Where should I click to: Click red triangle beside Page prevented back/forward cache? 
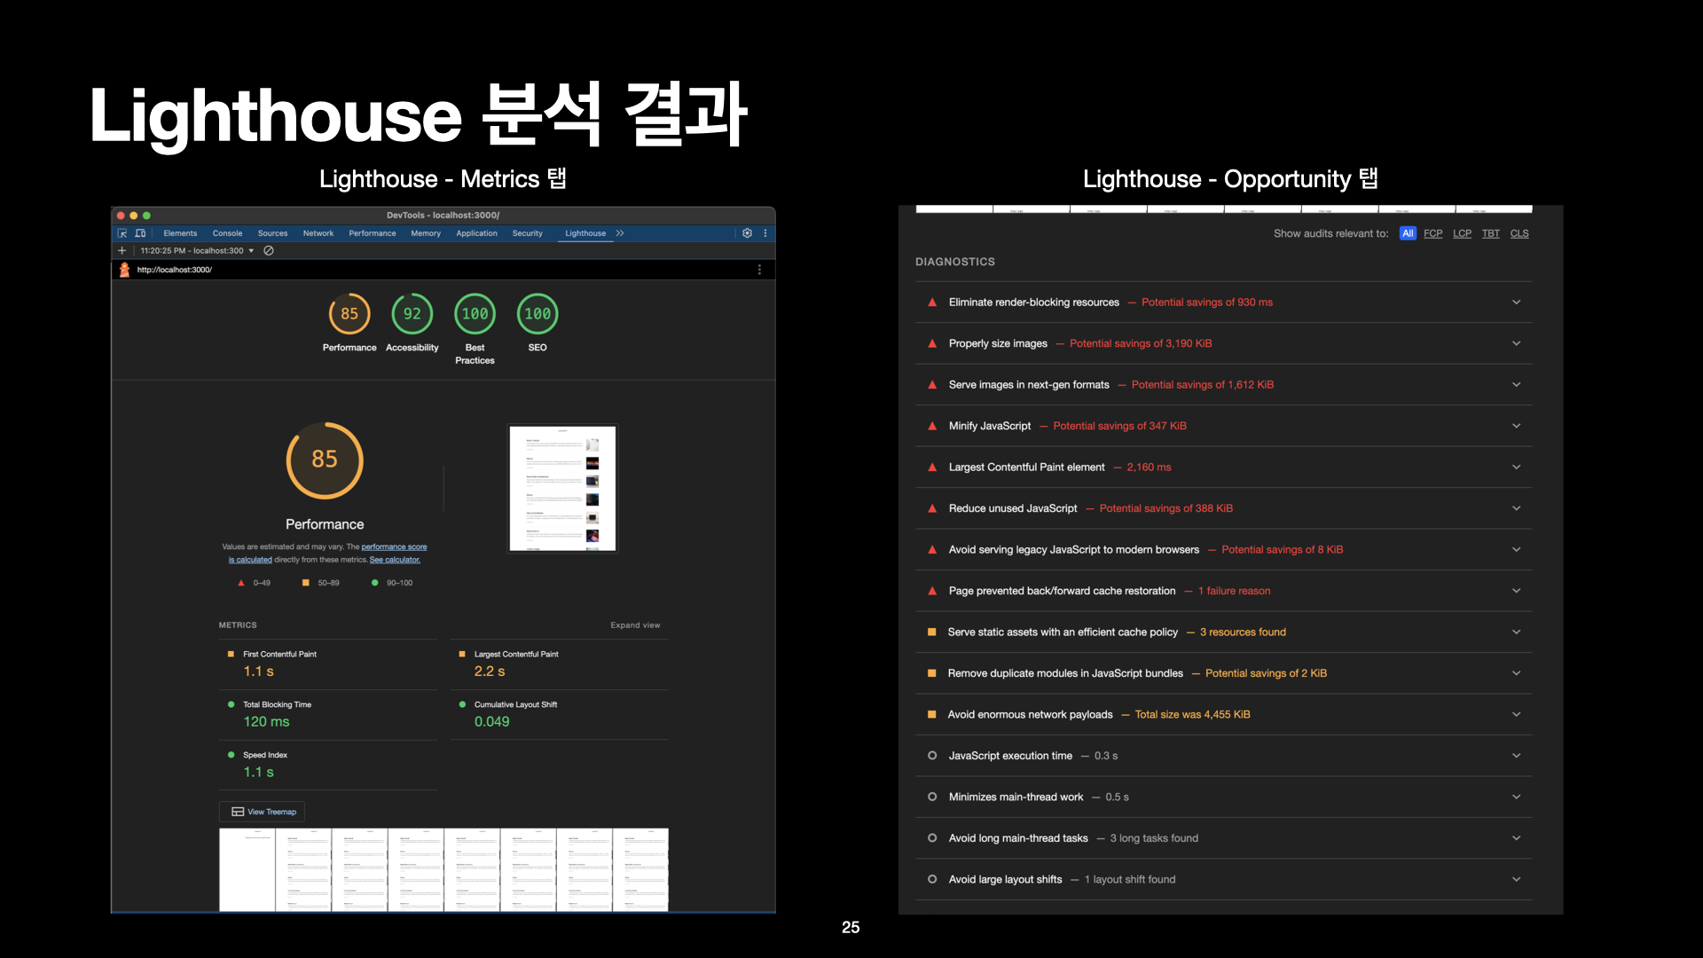932,591
